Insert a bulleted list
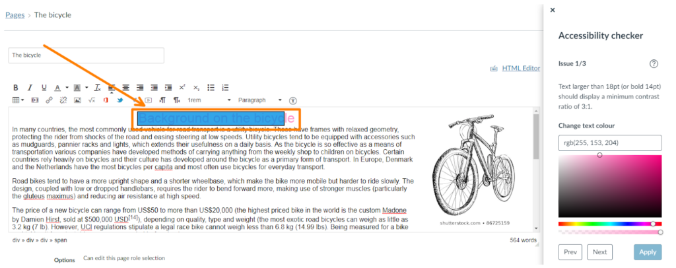The width and height of the screenshot is (676, 268). pyautogui.click(x=211, y=88)
